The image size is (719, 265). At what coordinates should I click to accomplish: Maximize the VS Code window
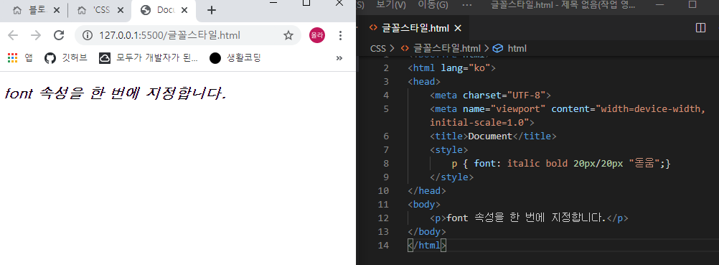click(692, 4)
